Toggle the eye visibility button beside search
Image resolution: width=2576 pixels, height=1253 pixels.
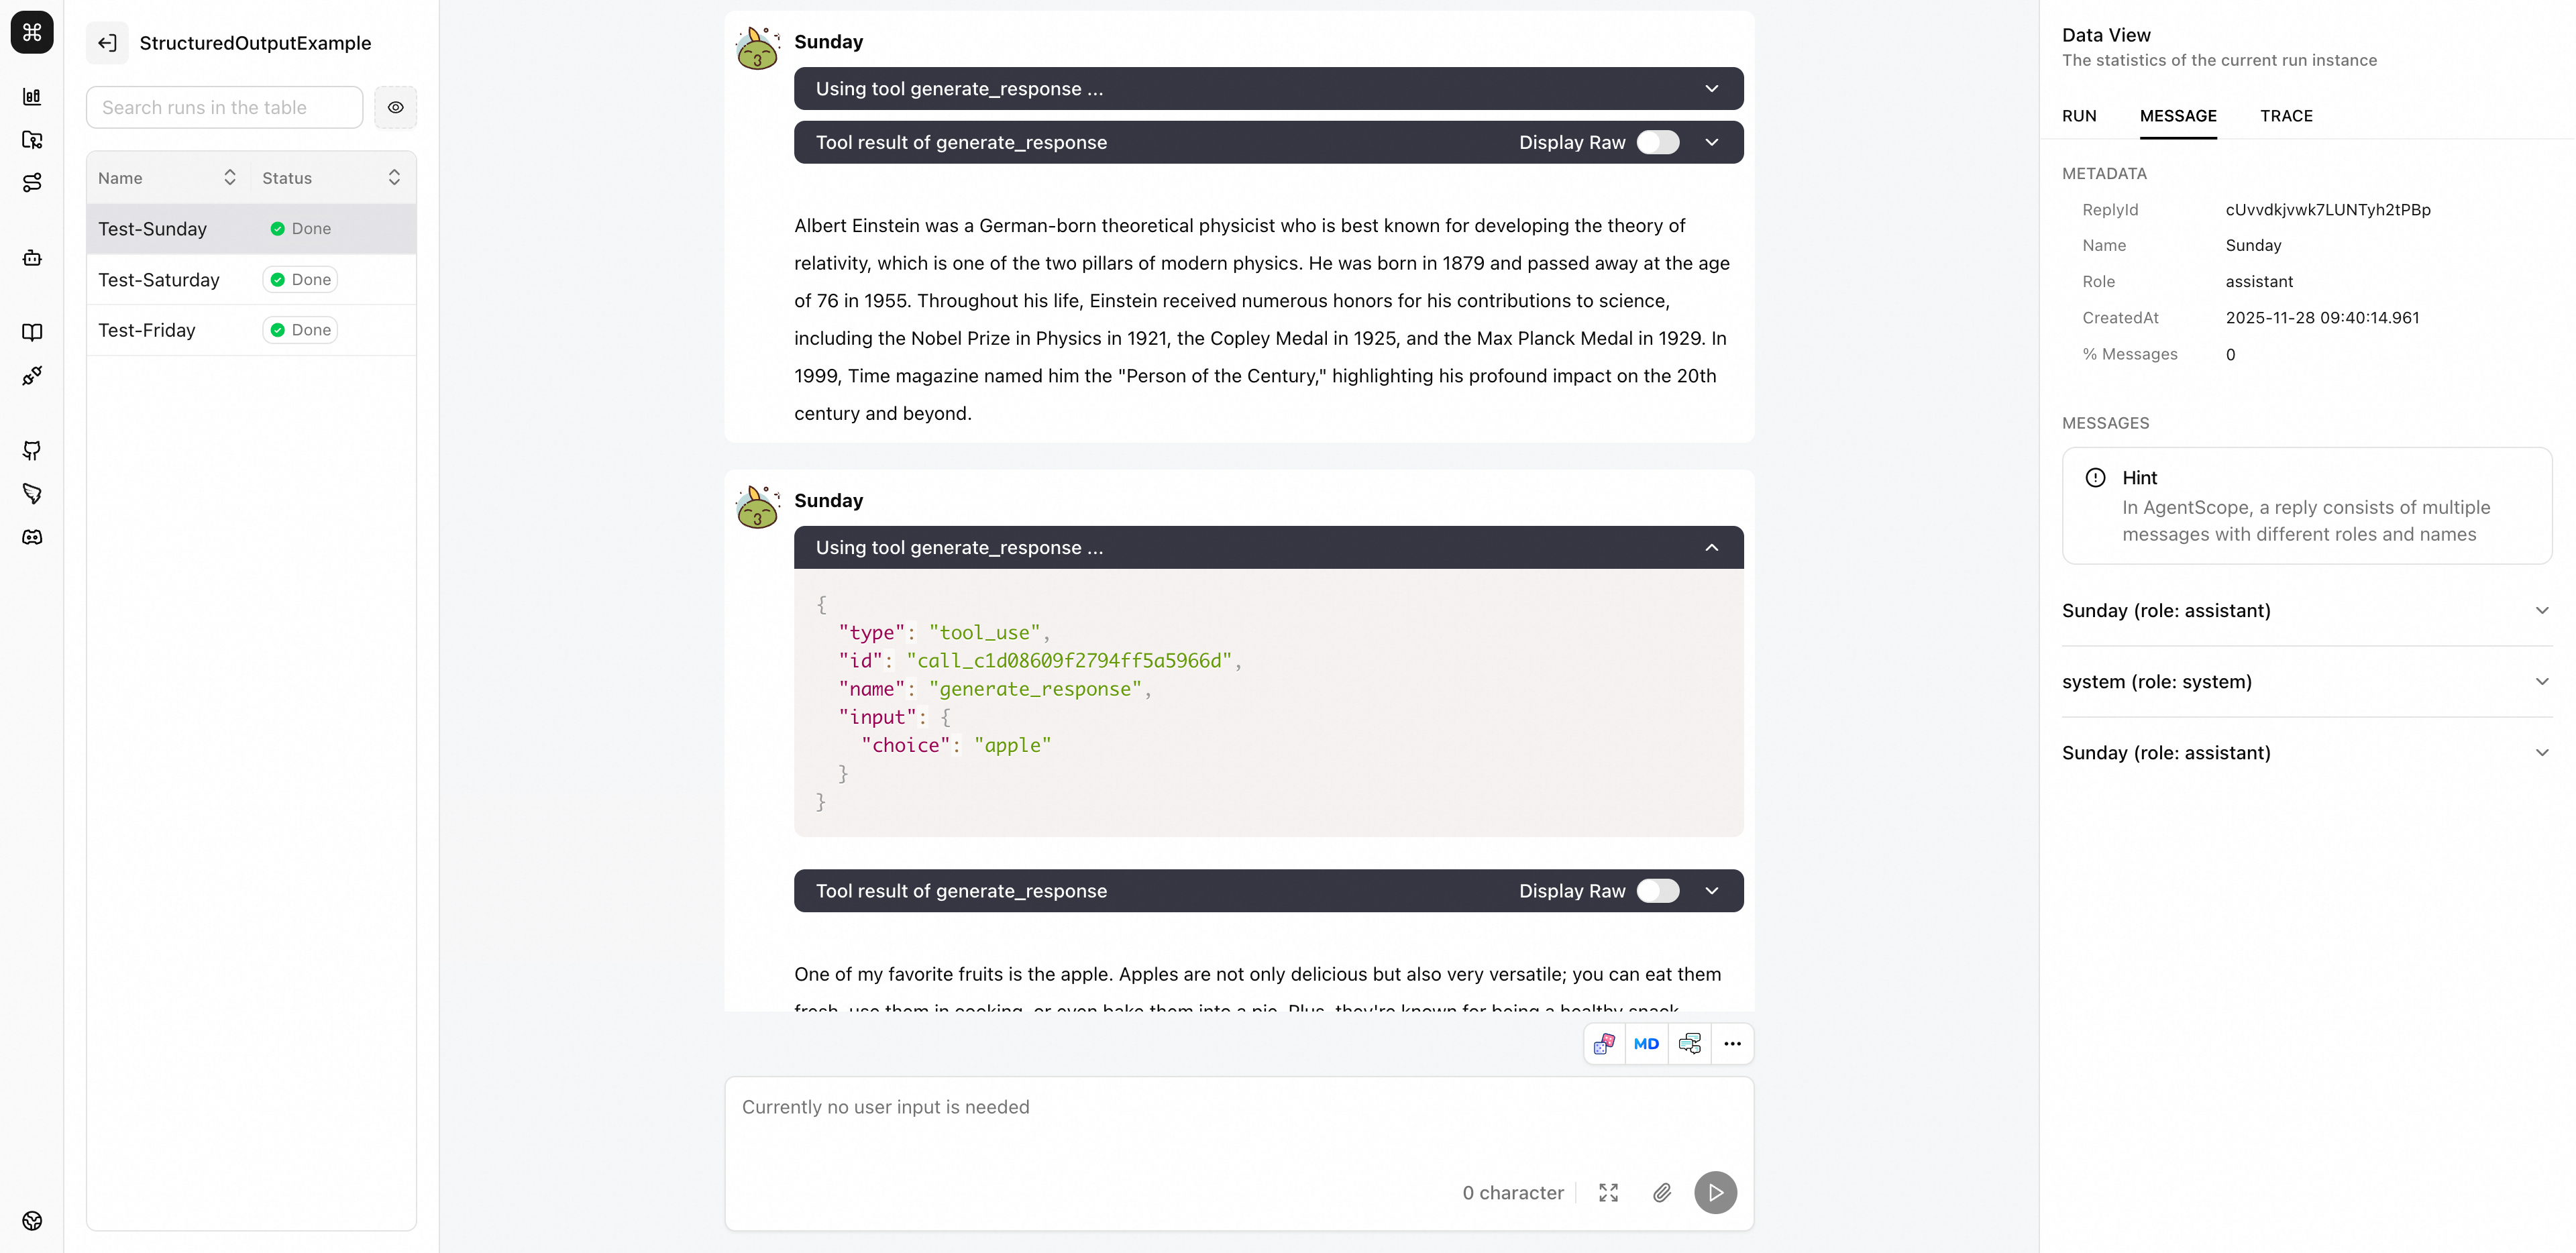396,108
